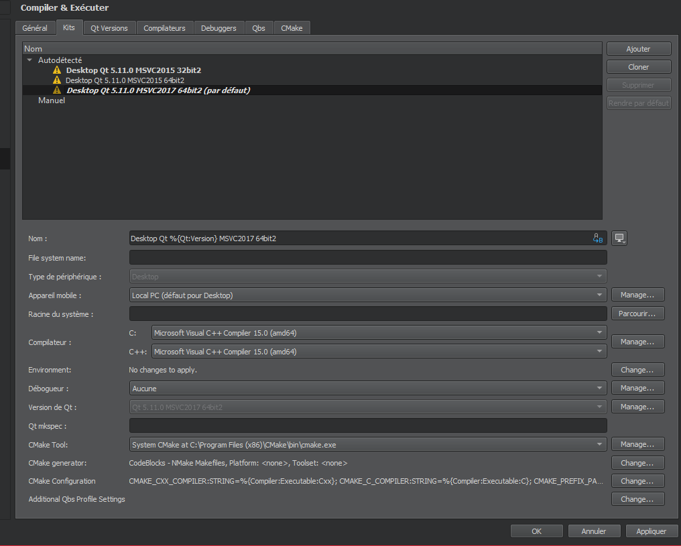The height and width of the screenshot is (546, 681).
Task: Click the warning icon beside MSVC2015 64bit2 kit
Action: [x=57, y=80]
